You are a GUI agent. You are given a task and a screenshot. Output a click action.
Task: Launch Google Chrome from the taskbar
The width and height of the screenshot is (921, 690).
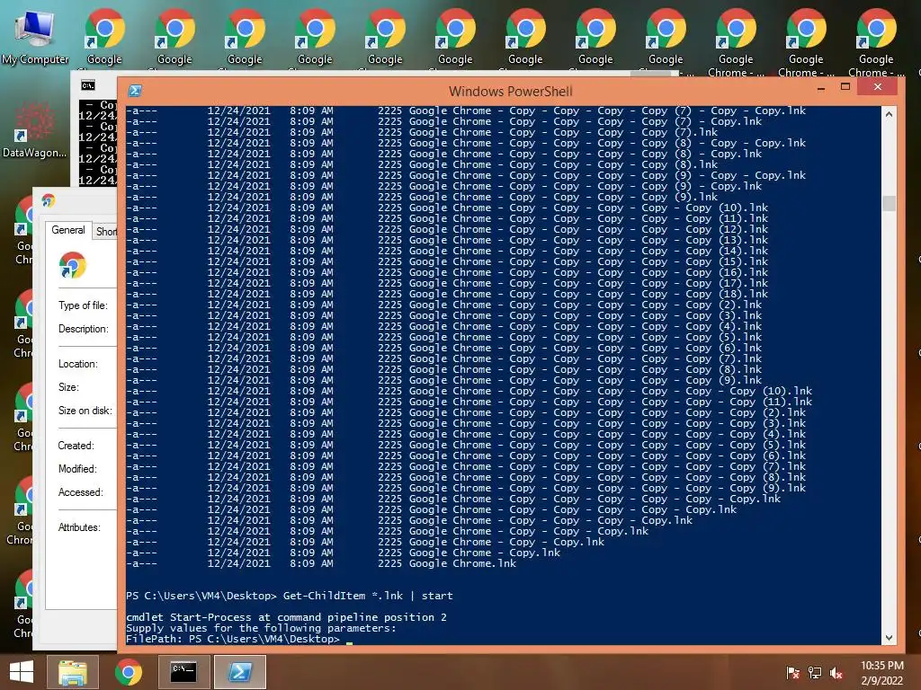click(x=128, y=671)
